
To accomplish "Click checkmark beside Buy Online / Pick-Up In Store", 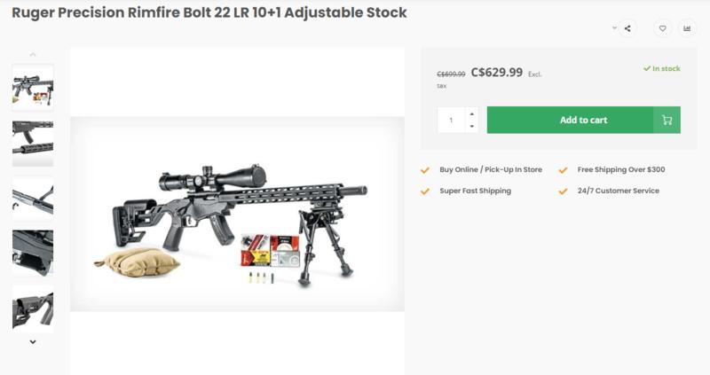I will 425,169.
